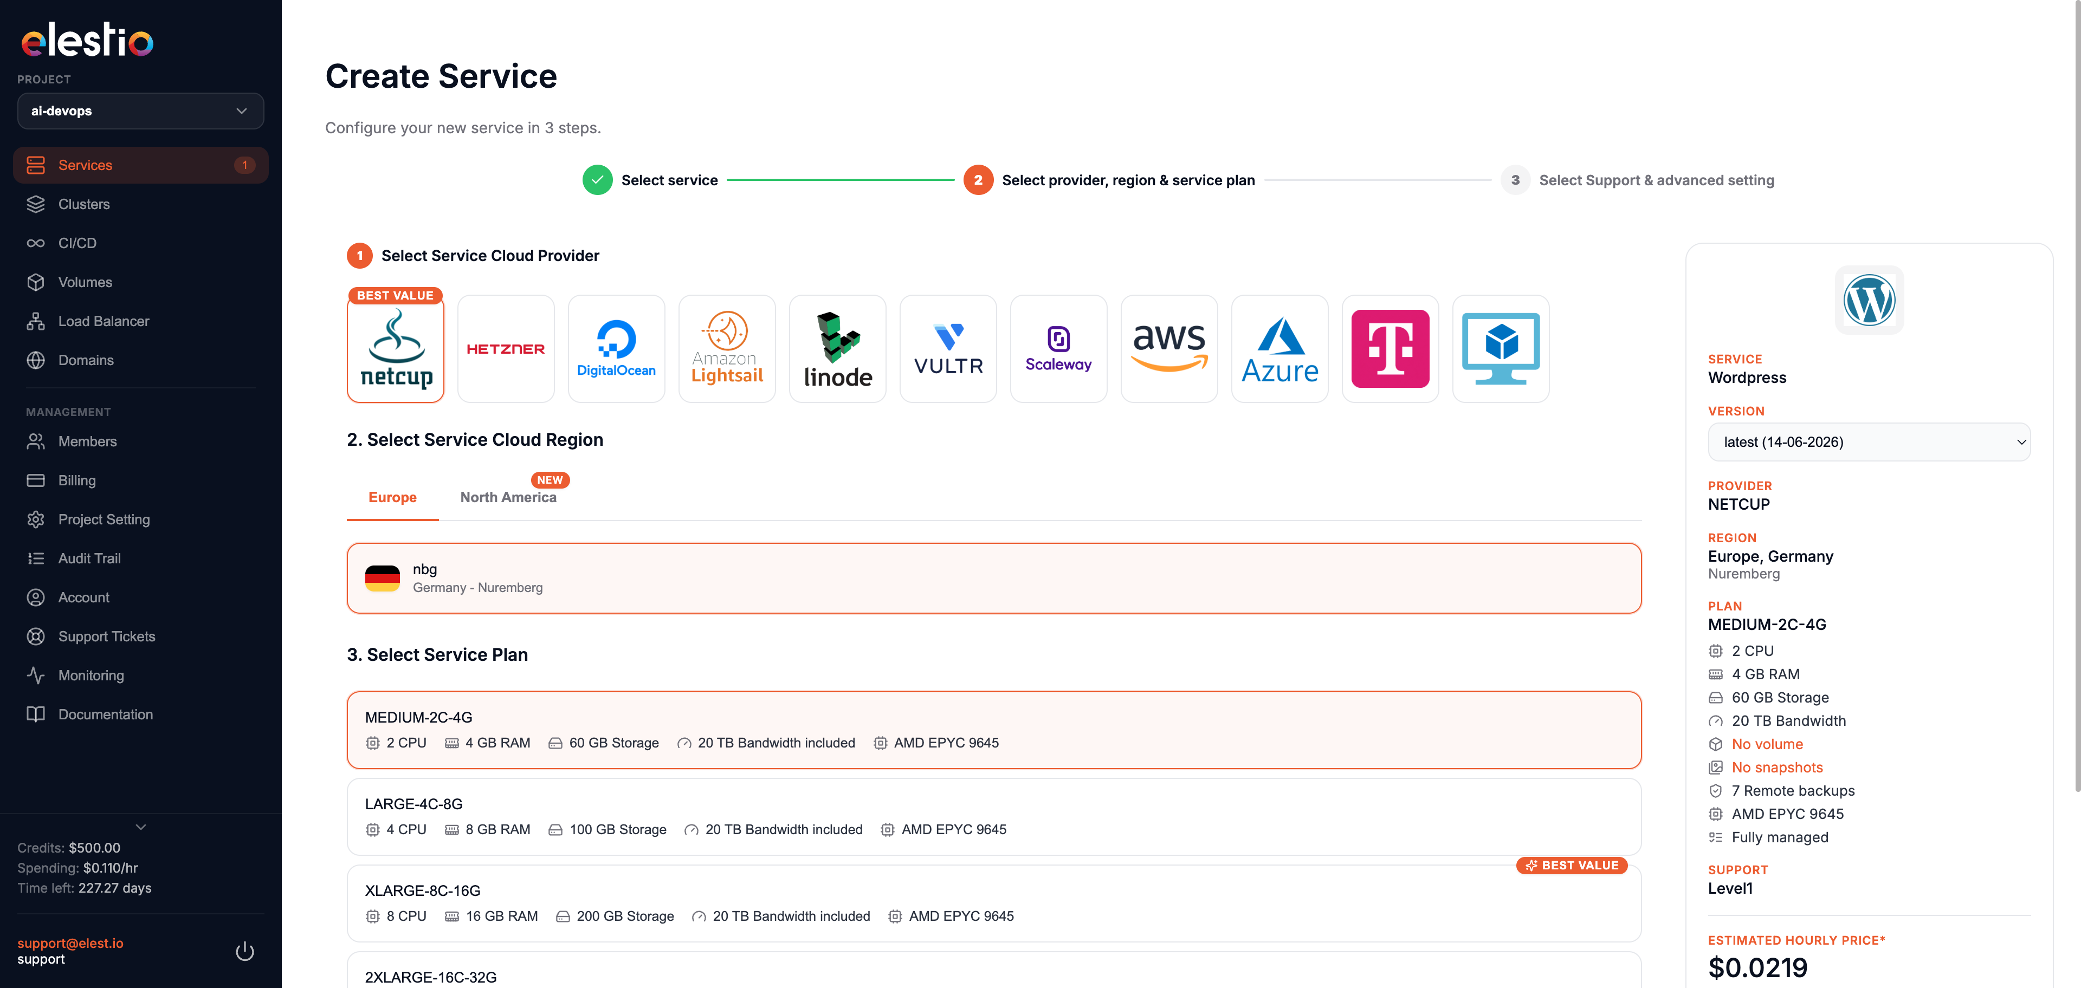2081x988 pixels.
Task: Select the netcup cloud provider
Action: (x=395, y=349)
